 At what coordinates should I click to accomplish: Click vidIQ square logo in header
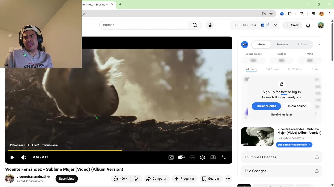pyautogui.click(x=263, y=25)
